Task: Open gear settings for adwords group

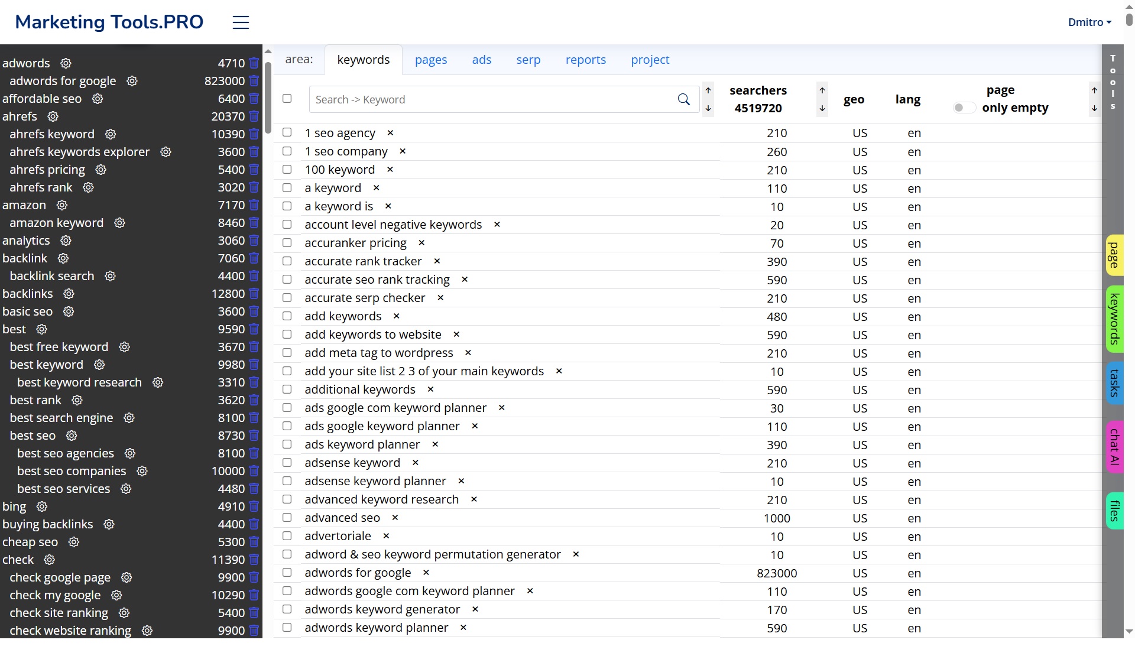Action: (x=66, y=63)
